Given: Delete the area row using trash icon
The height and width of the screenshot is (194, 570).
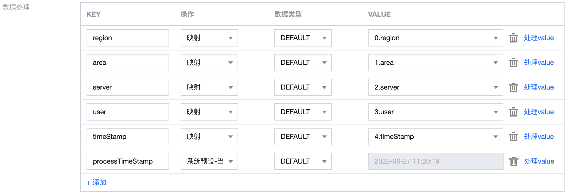Looking at the screenshot, I should [x=513, y=63].
